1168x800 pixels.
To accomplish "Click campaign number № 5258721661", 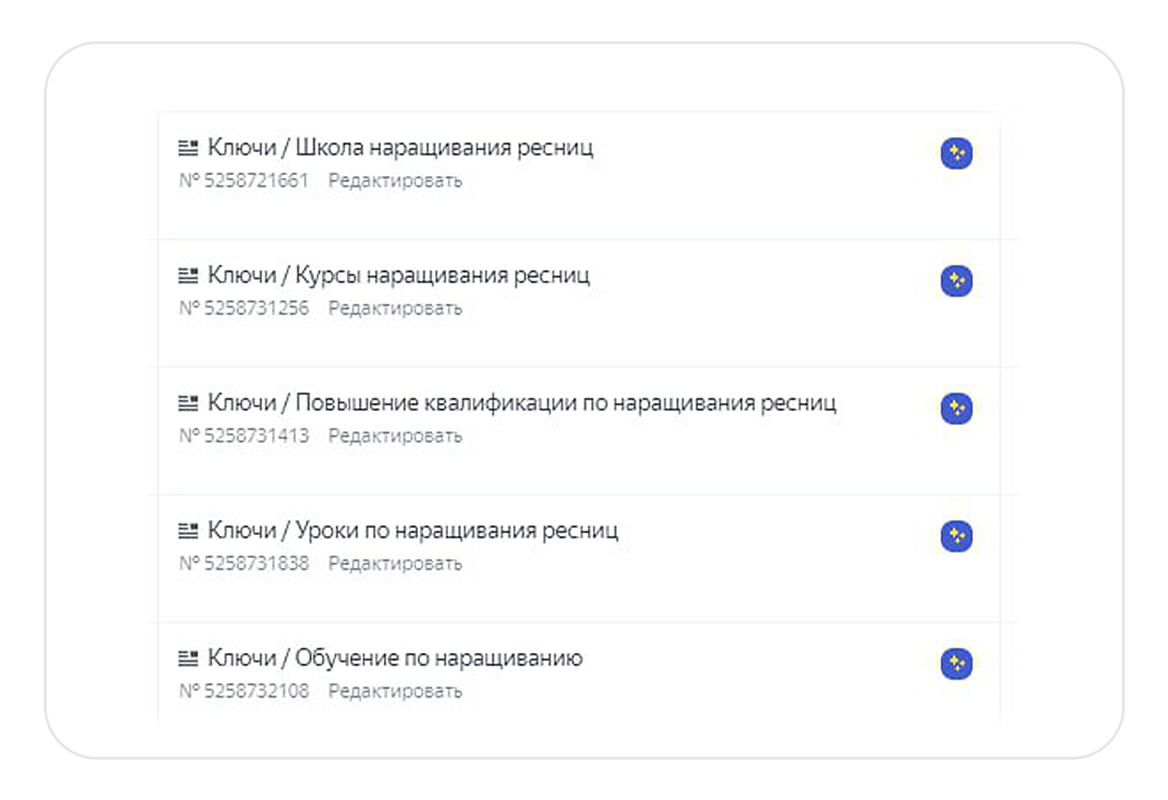I will point(244,181).
